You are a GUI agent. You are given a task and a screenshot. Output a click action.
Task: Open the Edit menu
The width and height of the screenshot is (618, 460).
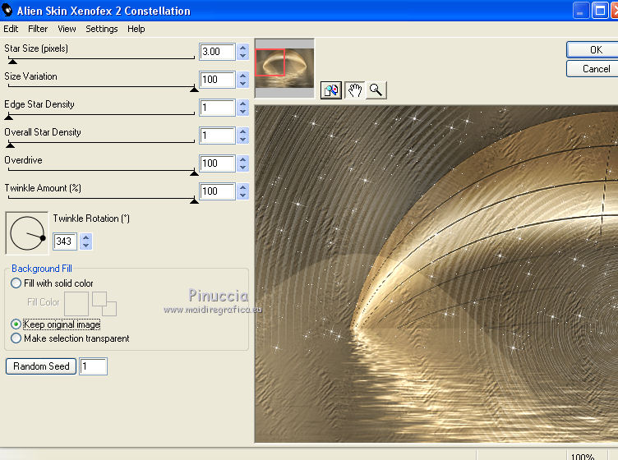pyautogui.click(x=11, y=29)
